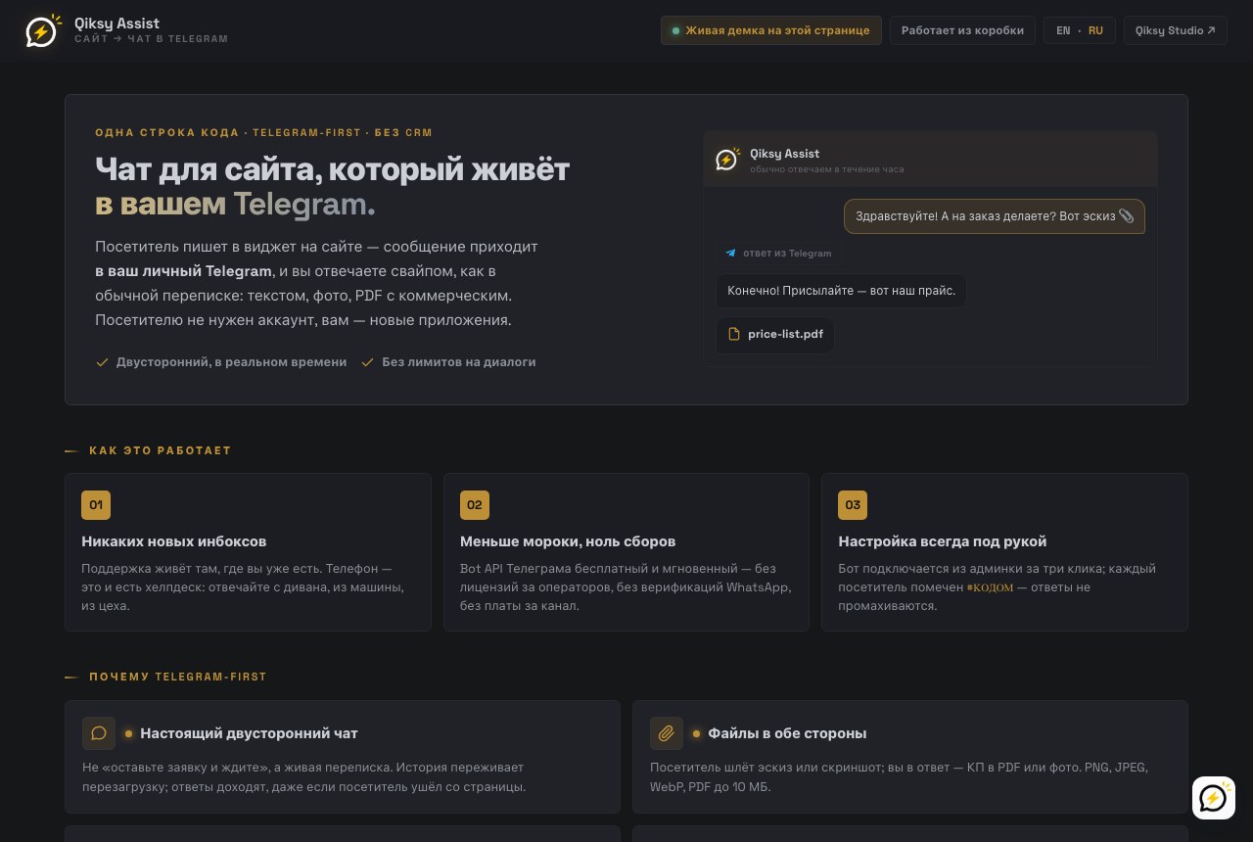Click the step 03 number badge

pyautogui.click(x=853, y=505)
